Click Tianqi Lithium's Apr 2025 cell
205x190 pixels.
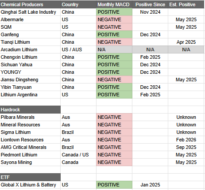pyautogui.click(x=186, y=42)
